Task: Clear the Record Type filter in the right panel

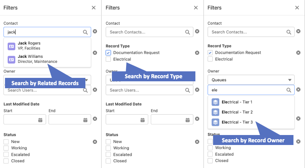Action: pos(299,53)
